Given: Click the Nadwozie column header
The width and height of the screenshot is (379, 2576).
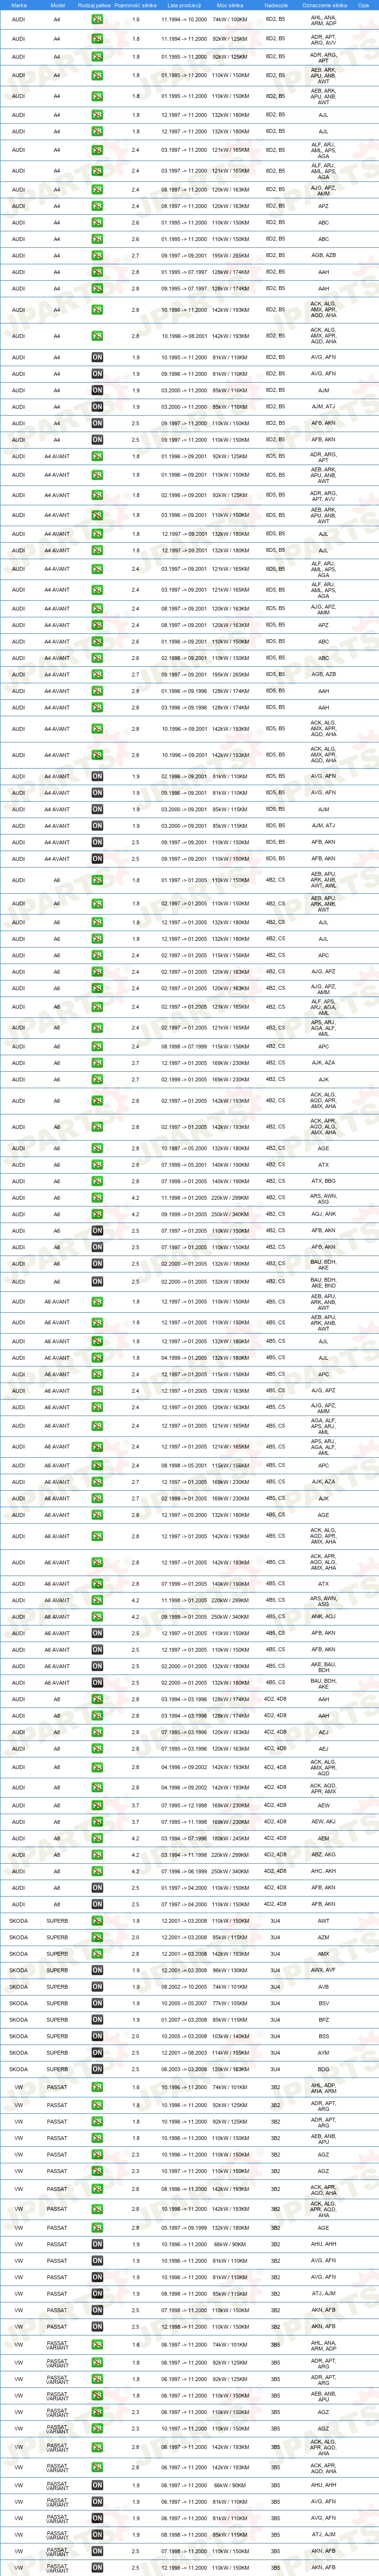Looking at the screenshot, I should tap(276, 5).
